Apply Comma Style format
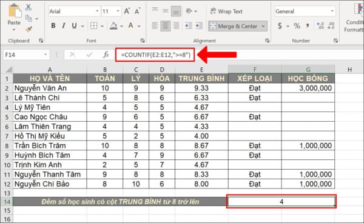Image resolution: width=364 pixels, height=223 pixels. [308, 25]
